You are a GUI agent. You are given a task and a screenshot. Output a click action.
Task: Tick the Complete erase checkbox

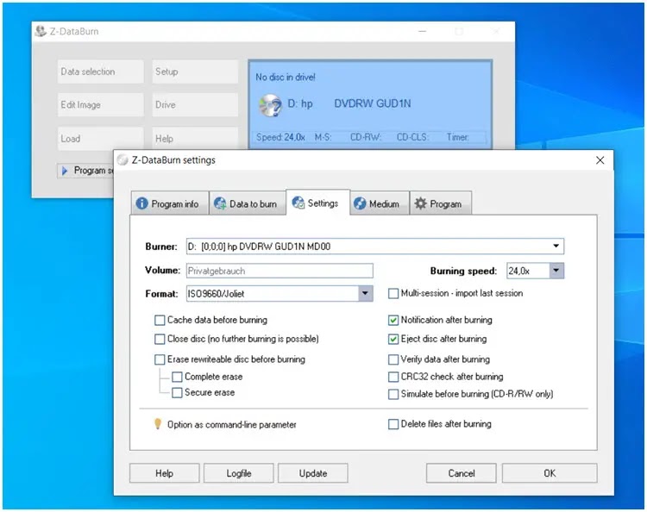pyautogui.click(x=177, y=377)
